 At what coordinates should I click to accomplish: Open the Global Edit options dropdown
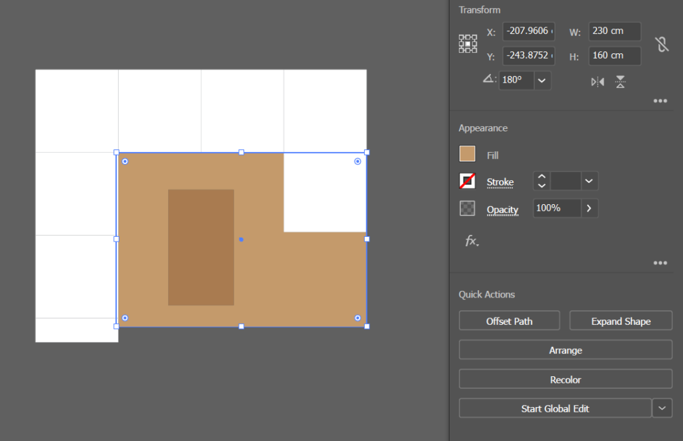point(662,408)
